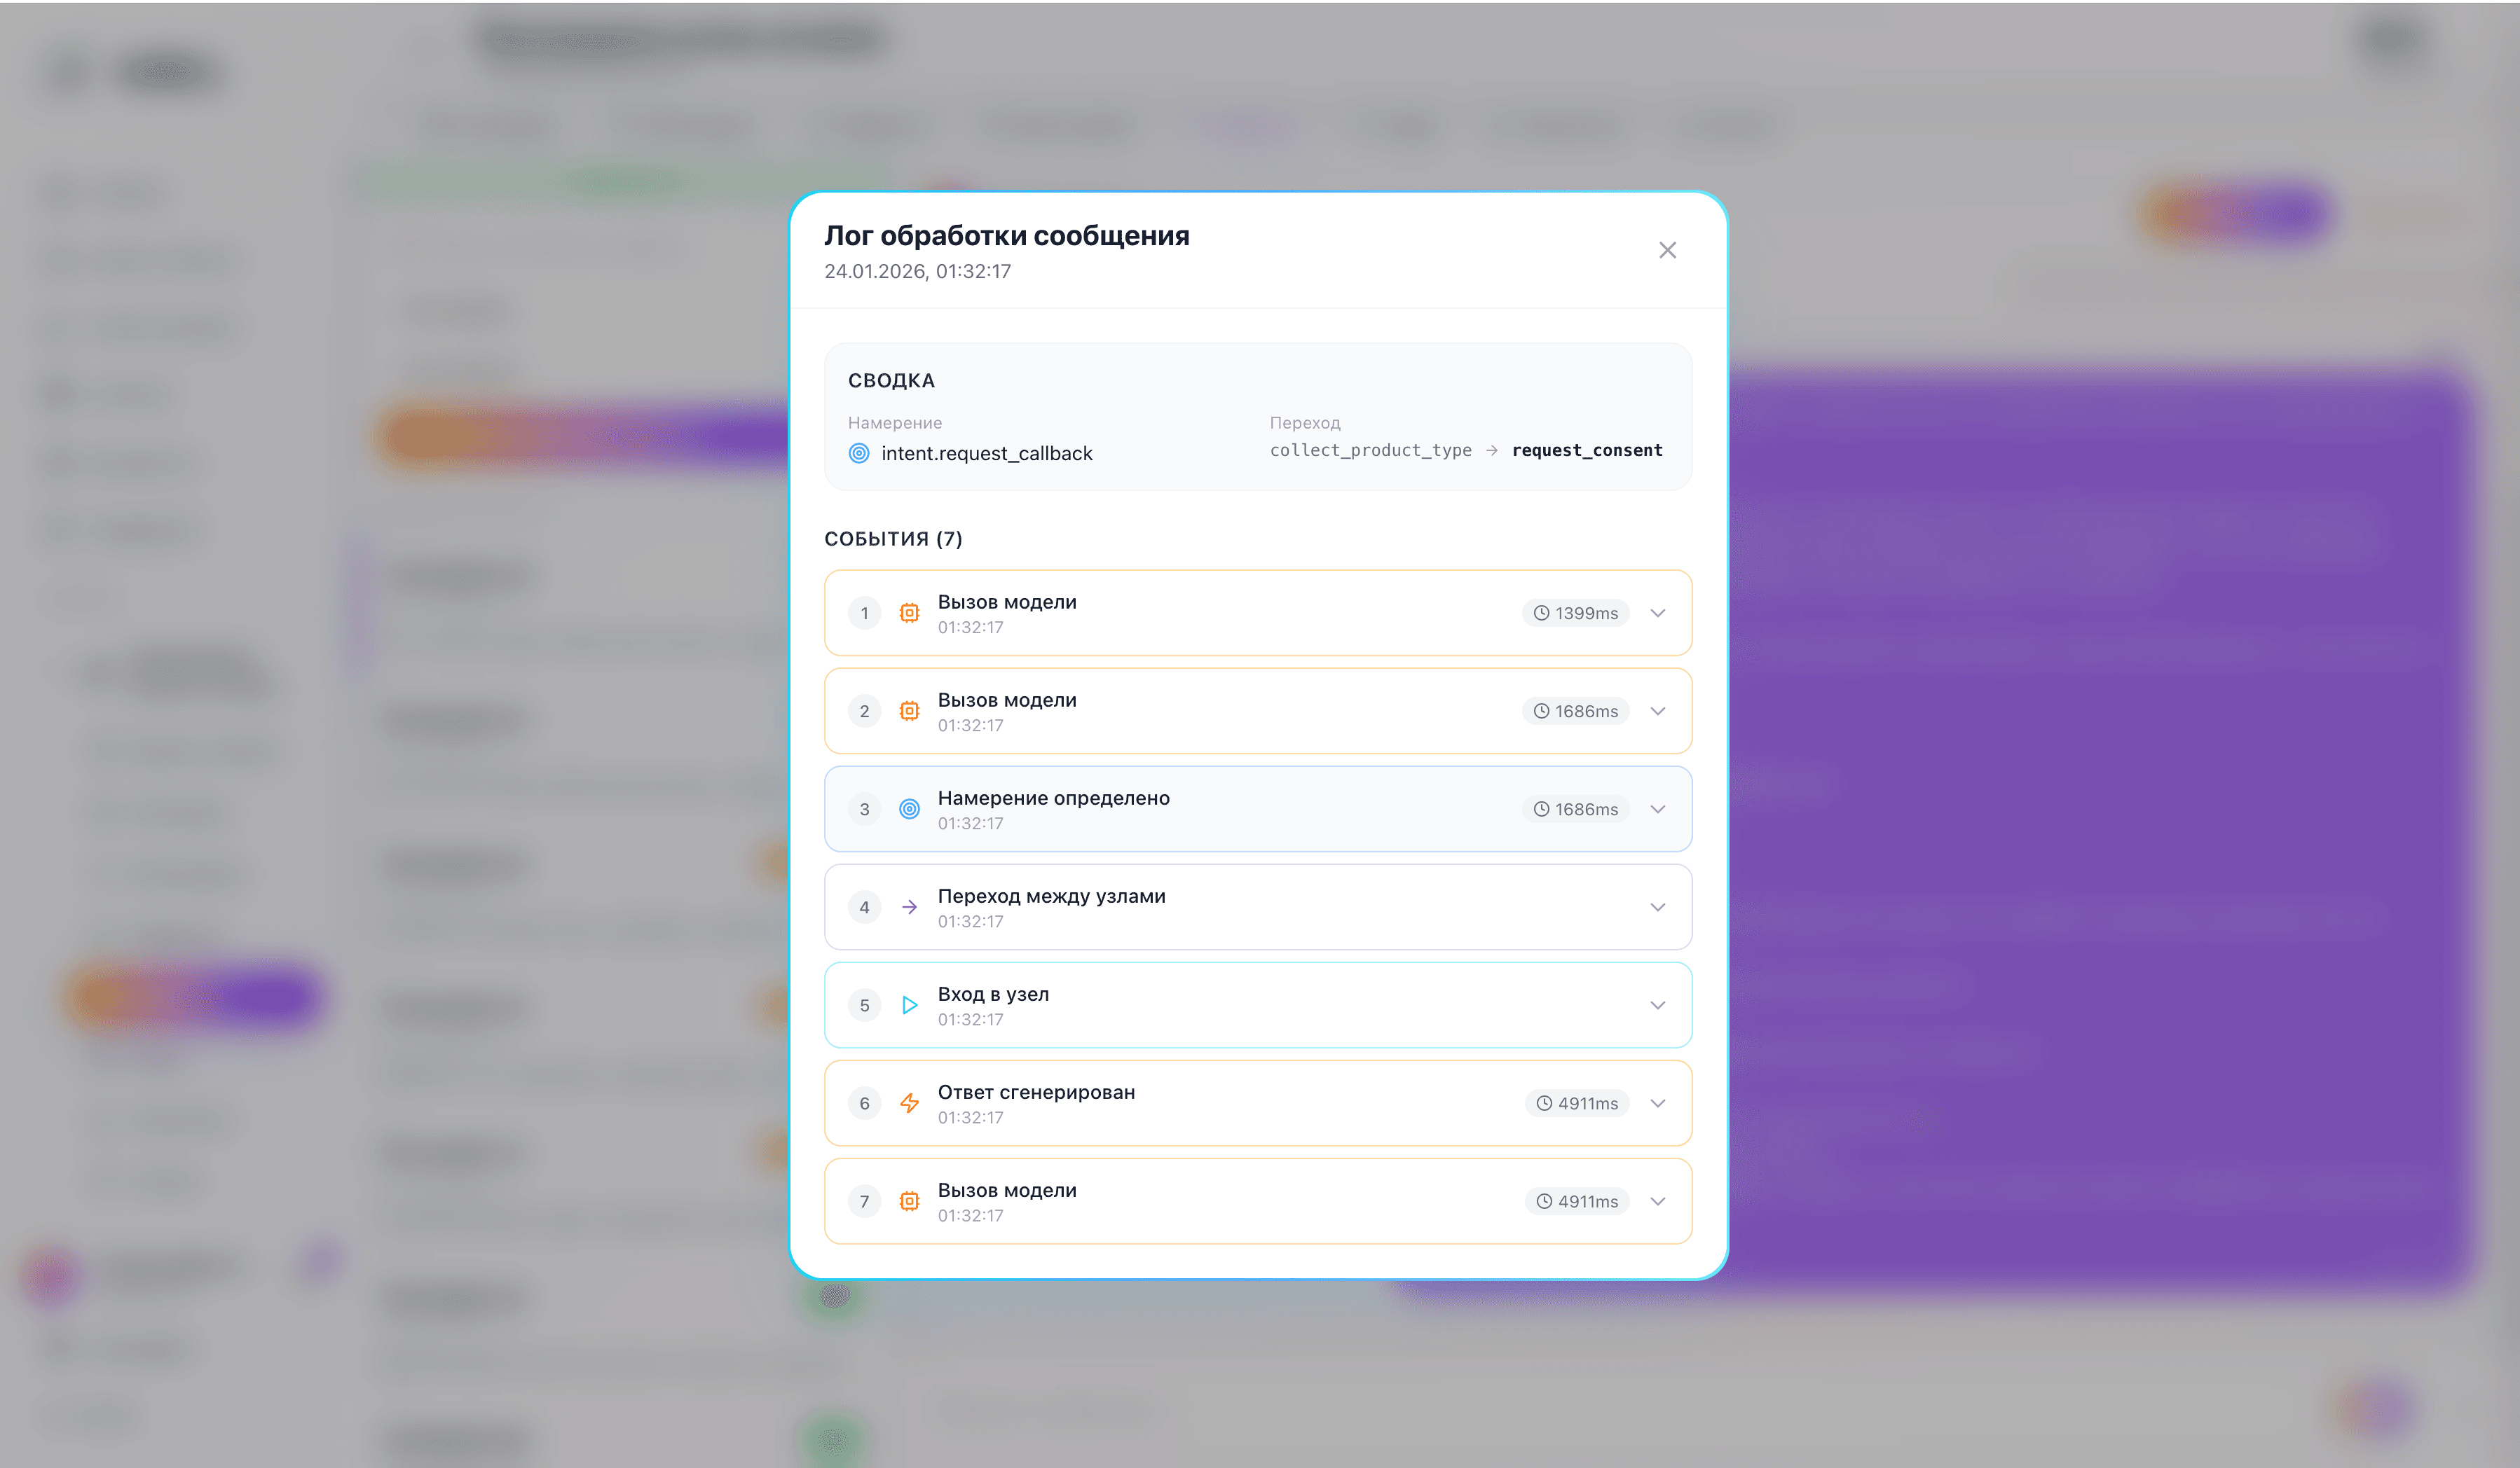Click the gear icon on first "Вызов модели" event
Image resolution: width=2520 pixels, height=1468 pixels.
(x=909, y=613)
